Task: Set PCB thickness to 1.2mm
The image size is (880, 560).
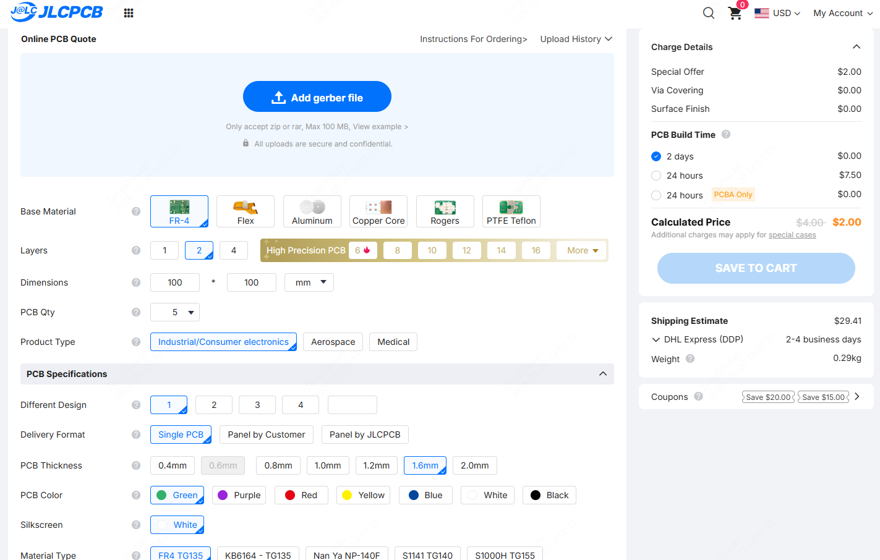Action: [x=376, y=465]
